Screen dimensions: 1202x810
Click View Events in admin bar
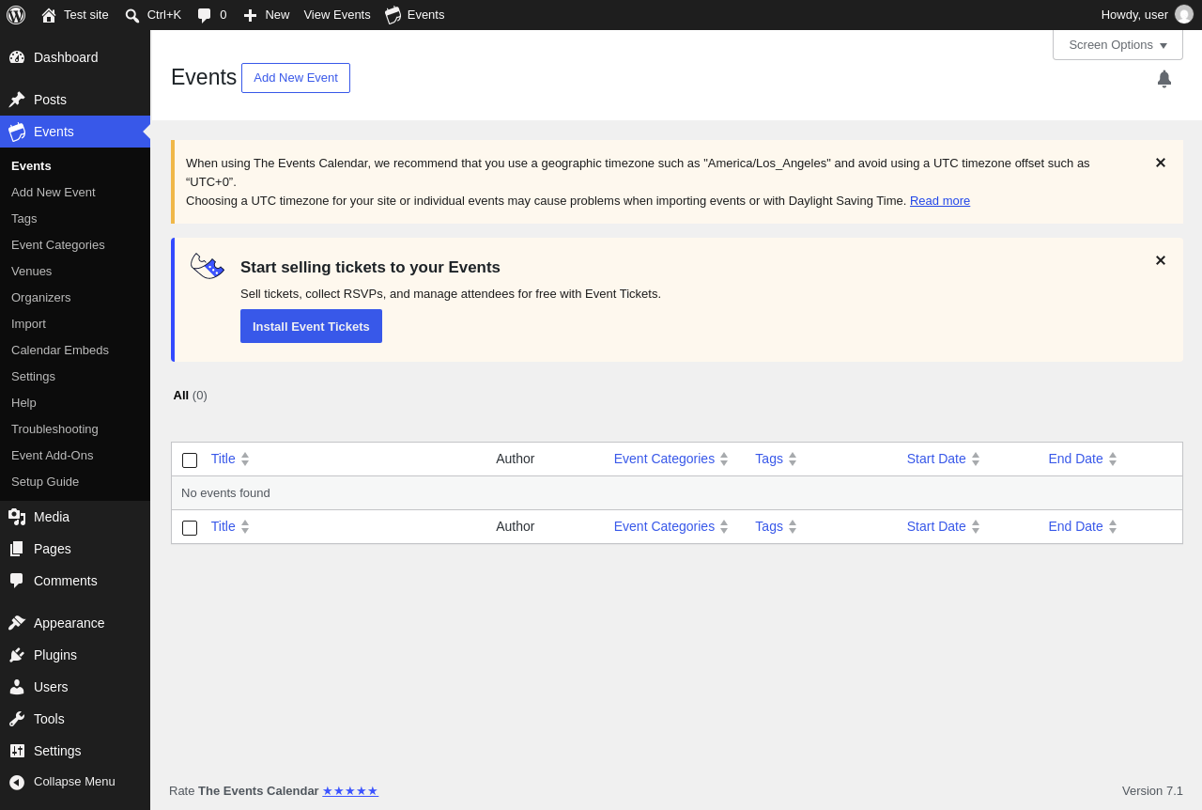coord(337,15)
